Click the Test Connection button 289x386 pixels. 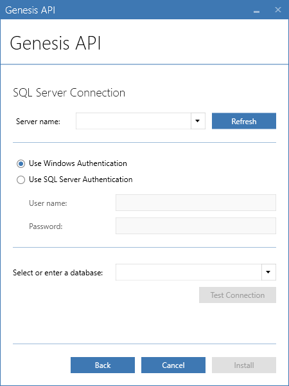pyautogui.click(x=238, y=295)
